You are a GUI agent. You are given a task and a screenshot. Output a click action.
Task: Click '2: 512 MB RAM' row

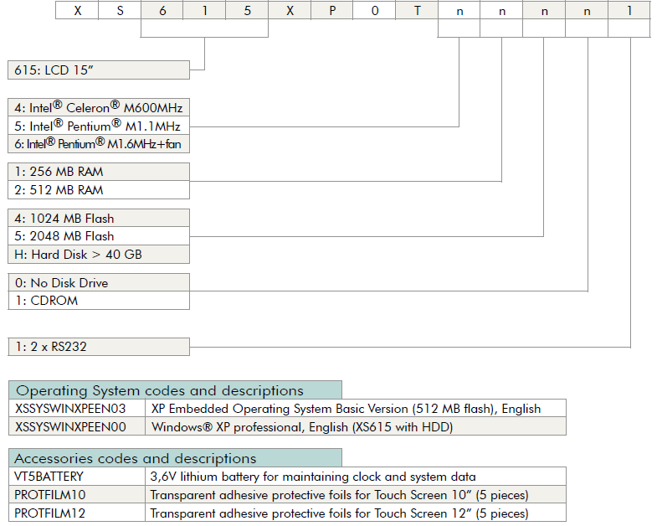tap(99, 190)
